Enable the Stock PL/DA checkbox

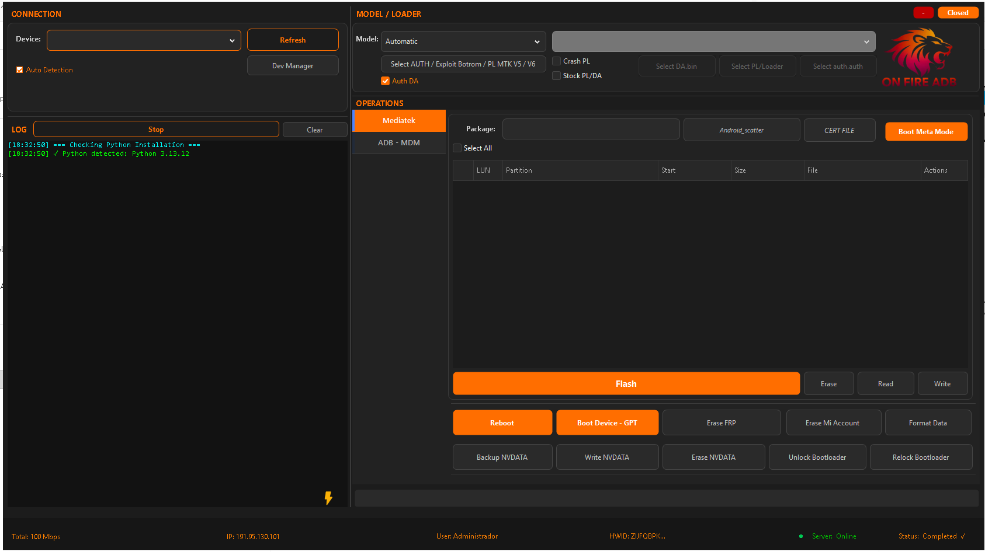point(557,76)
